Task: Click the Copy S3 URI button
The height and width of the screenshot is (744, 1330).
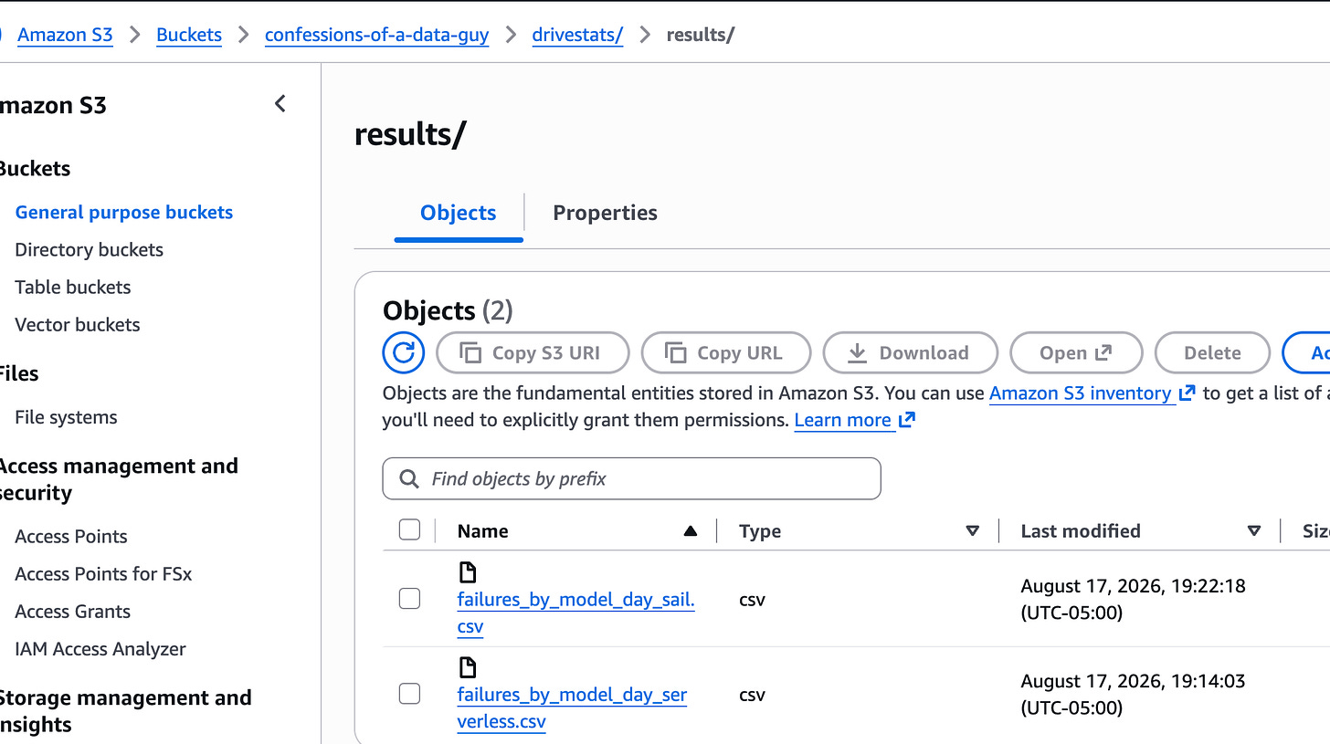Action: (533, 352)
